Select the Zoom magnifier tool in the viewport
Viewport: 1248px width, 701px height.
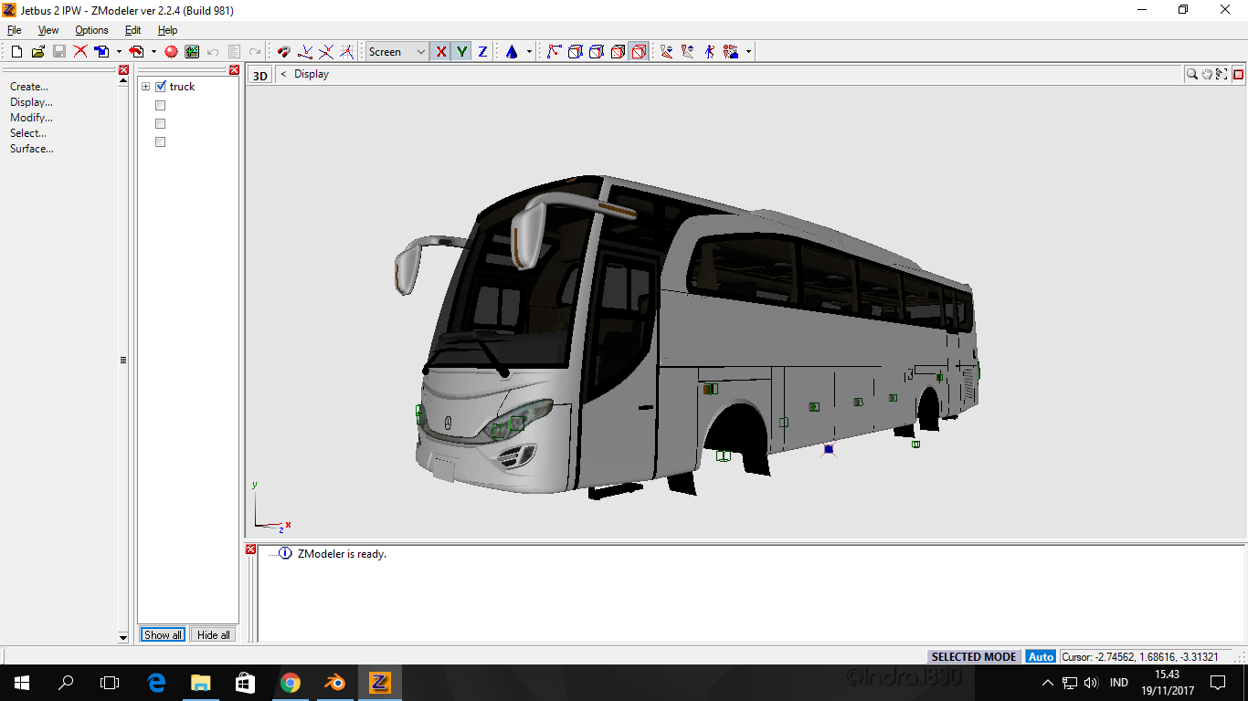point(1192,74)
